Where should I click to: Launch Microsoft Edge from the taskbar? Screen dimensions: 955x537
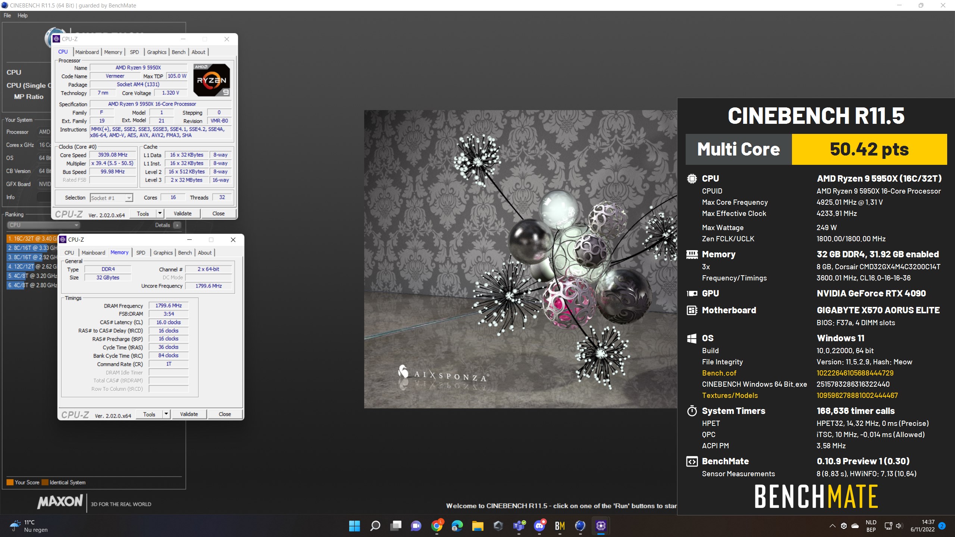[457, 526]
